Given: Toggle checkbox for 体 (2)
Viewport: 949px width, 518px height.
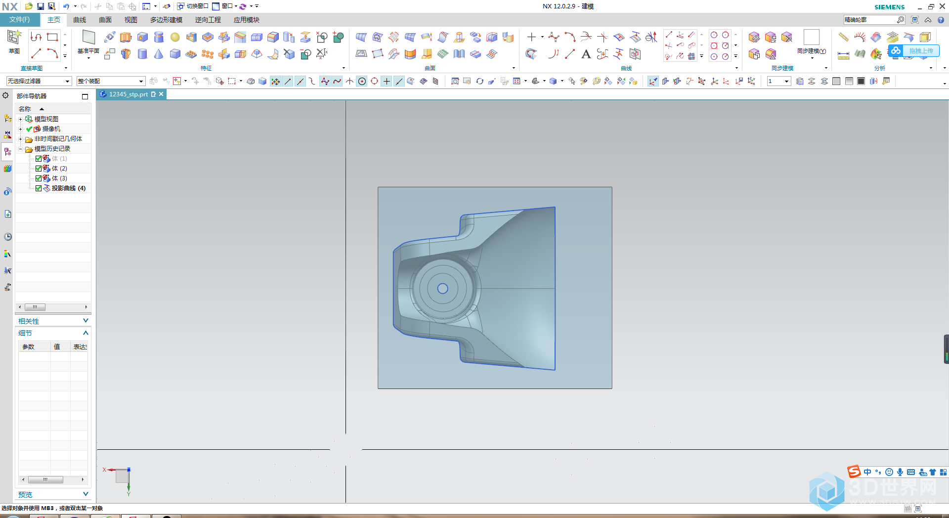Looking at the screenshot, I should [39, 169].
